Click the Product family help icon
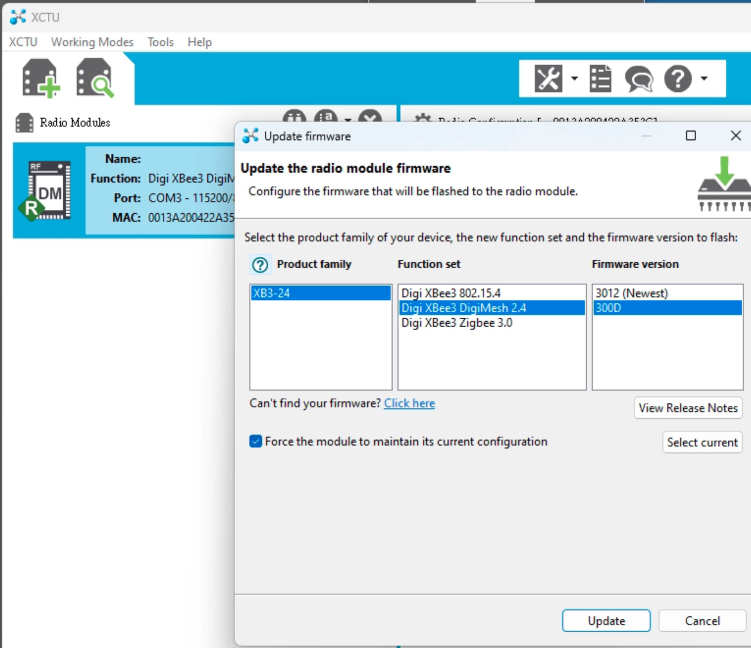Screen dimensions: 751x648 coord(260,265)
